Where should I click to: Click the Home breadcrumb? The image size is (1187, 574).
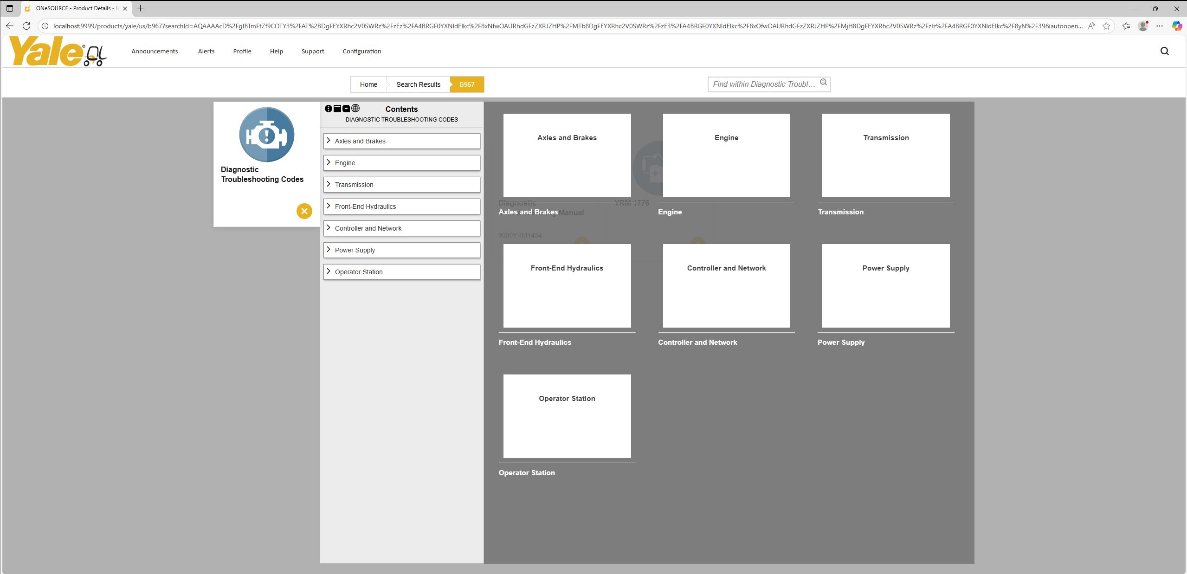368,84
